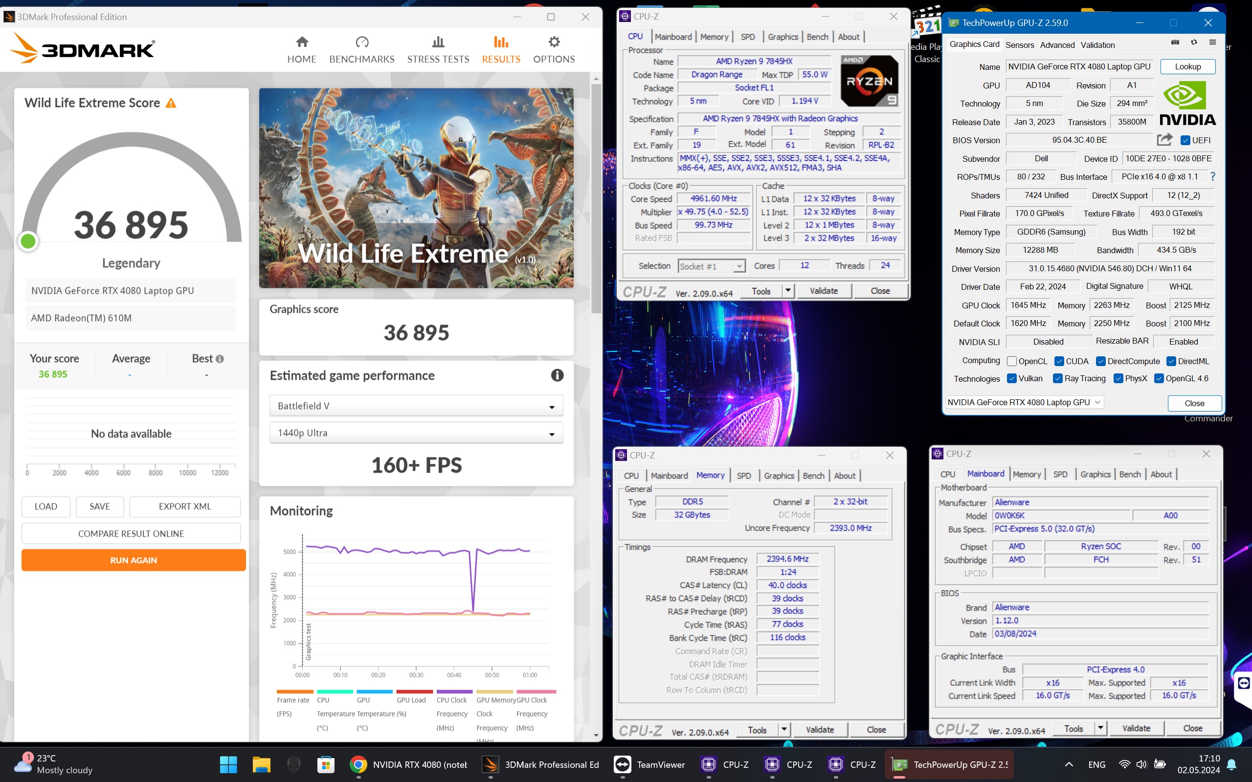Open Graphics tab in CPU-Z Mainboard window
Viewport: 1252px width, 782px height.
1095,474
